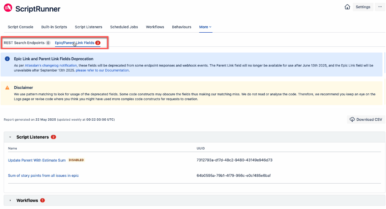
Task: Click the orange warning icon beside Disclaimer
Action: pyautogui.click(x=7, y=88)
